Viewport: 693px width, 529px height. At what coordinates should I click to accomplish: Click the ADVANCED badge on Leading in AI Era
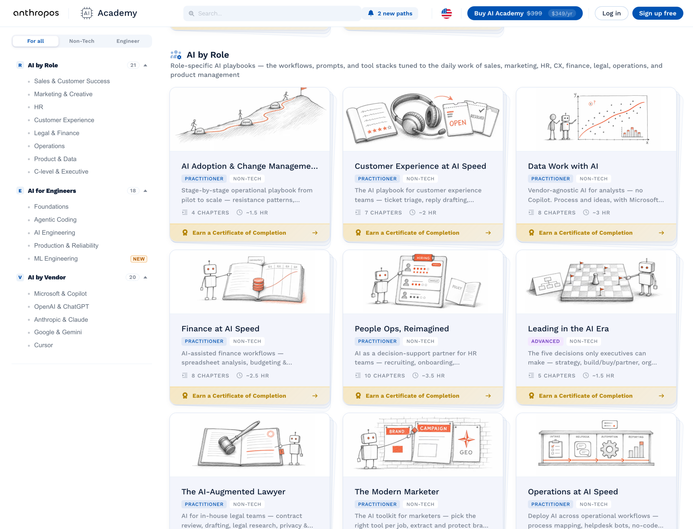coord(545,341)
